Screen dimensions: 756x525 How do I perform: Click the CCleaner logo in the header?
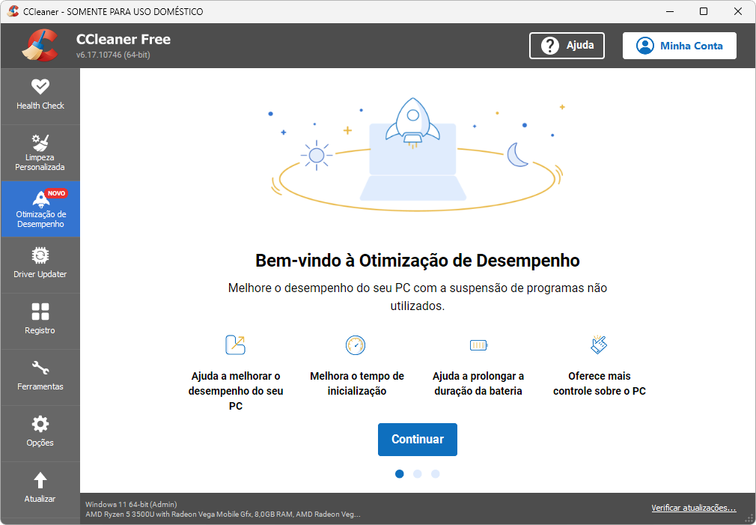tap(40, 46)
